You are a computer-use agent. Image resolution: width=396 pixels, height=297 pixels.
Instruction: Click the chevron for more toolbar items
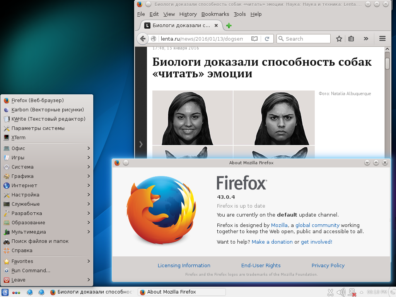[366, 39]
